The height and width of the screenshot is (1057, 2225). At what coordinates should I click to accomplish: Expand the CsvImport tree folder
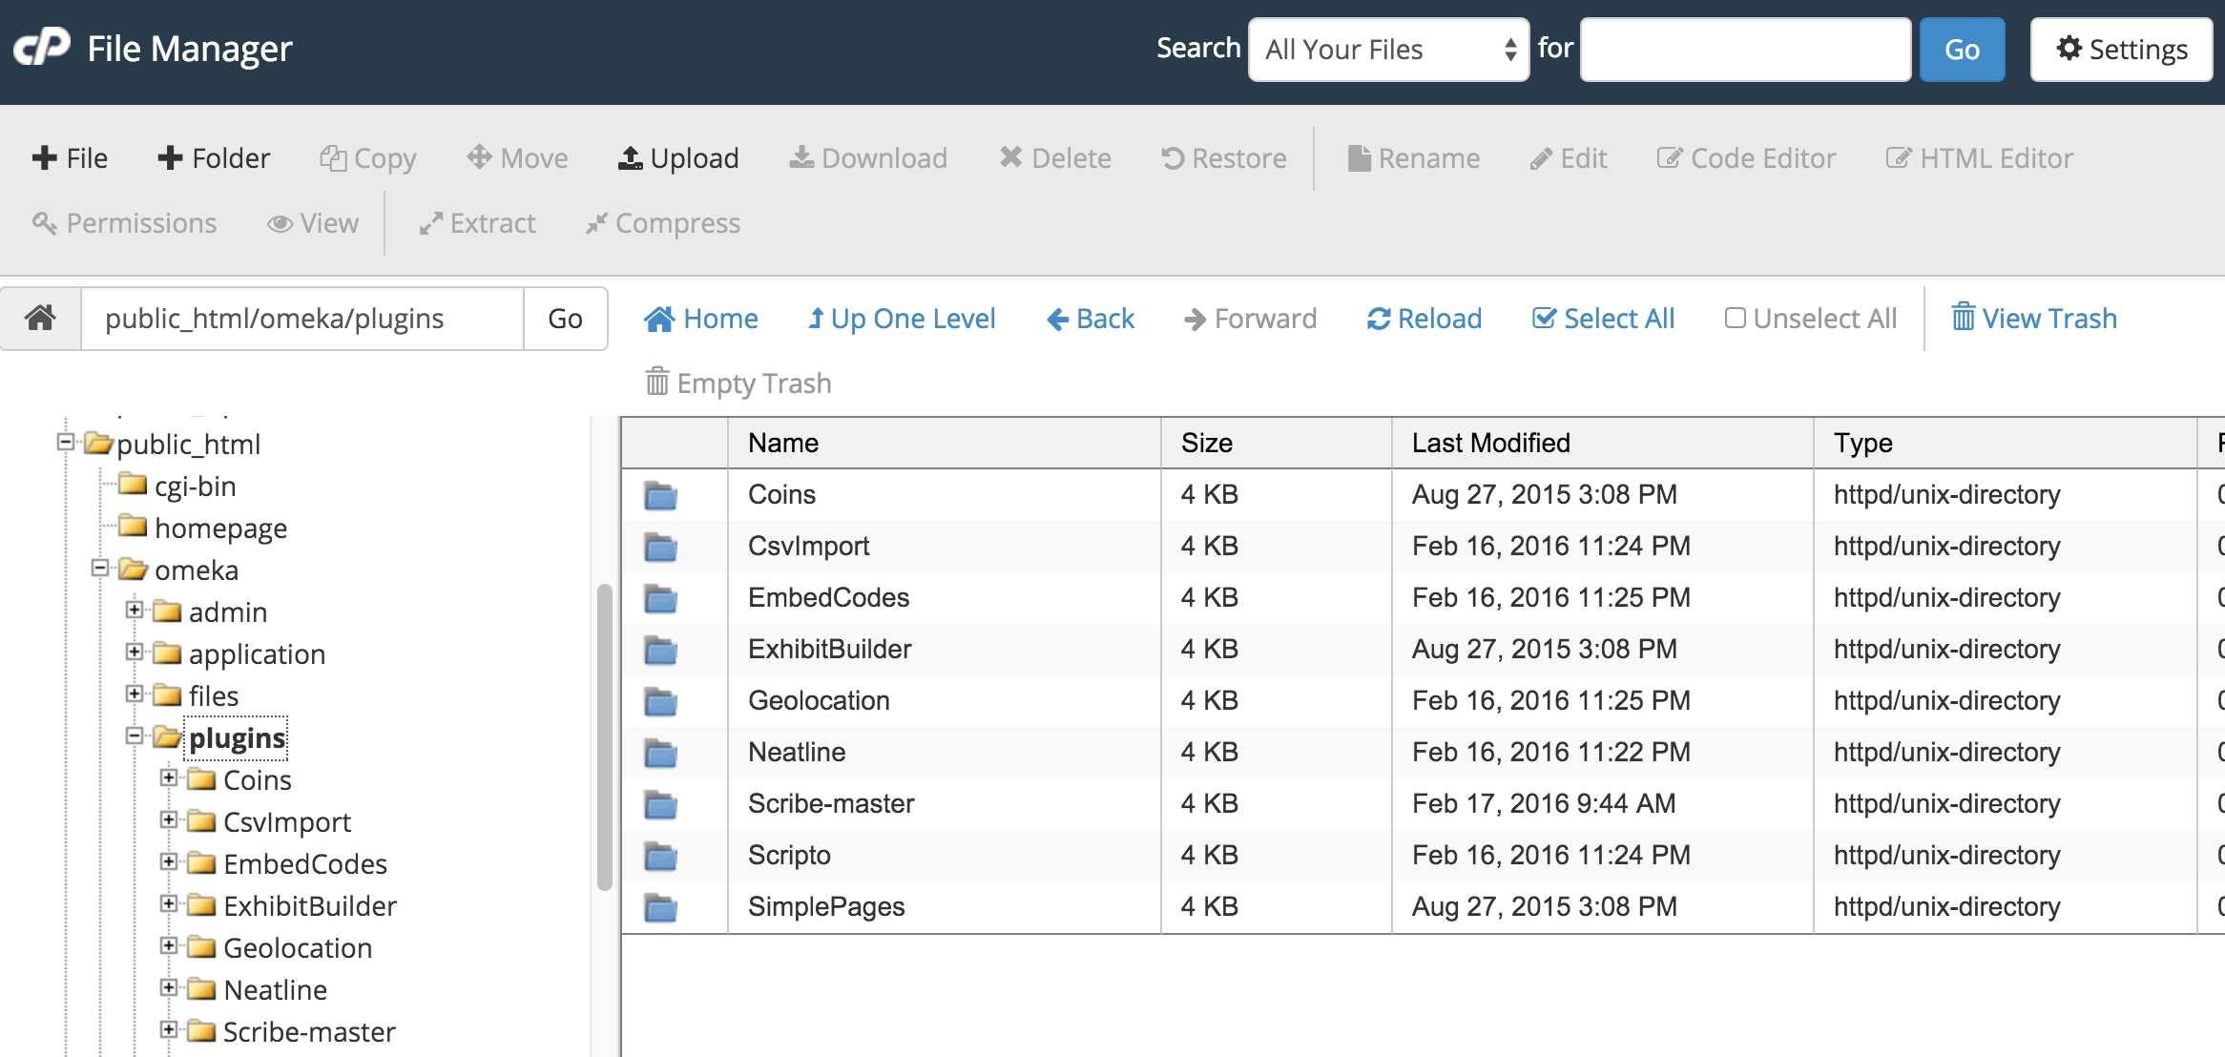point(169,819)
